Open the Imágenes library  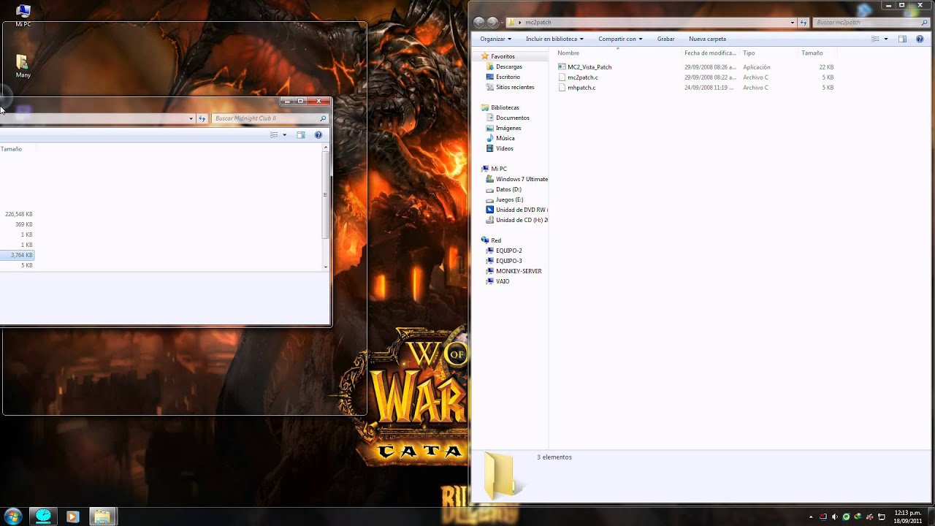[x=505, y=128]
